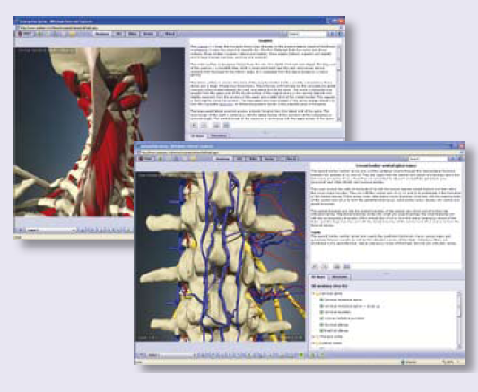This screenshot has height=392, width=478.
Task: Click the icon right of the front Search box
Action: pos(453,159)
